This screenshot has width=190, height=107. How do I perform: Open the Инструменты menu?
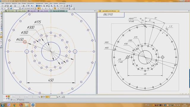(x=31, y=3)
